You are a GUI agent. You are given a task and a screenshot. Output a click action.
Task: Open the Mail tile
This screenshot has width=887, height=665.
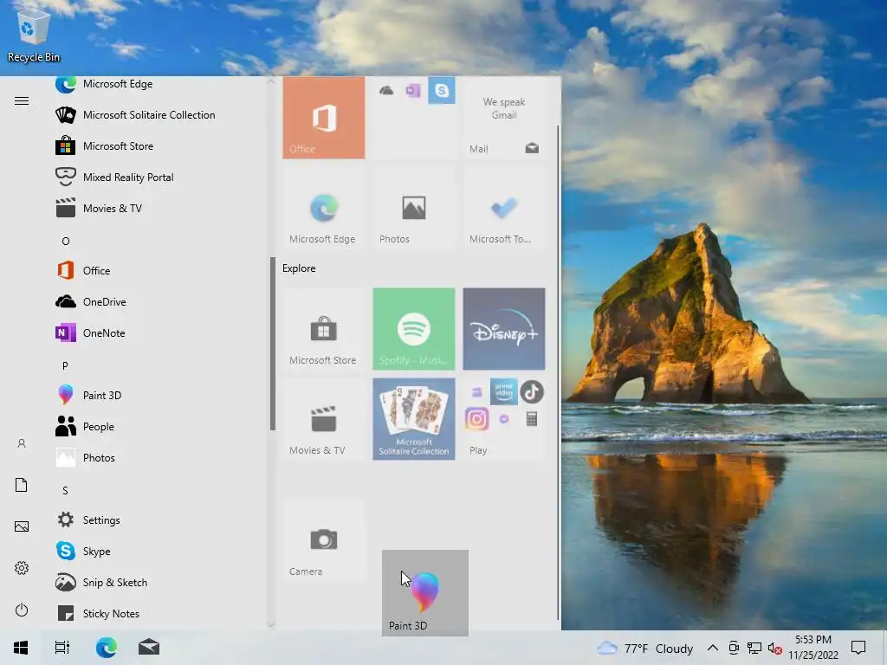point(504,118)
